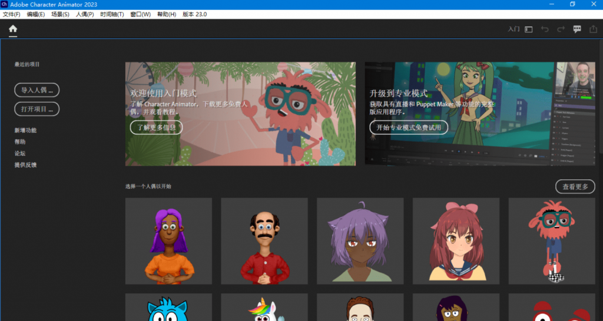Click the upgrade to pro mode banner image
The width and height of the screenshot is (603, 321).
(x=480, y=114)
